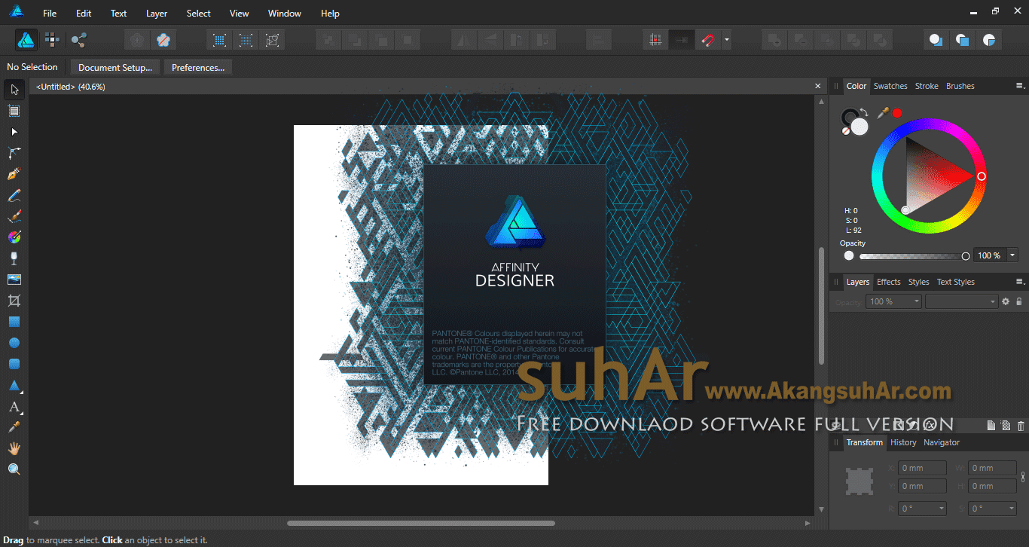Open the snapping options dropdown arrow
The image size is (1029, 547).
coord(726,40)
